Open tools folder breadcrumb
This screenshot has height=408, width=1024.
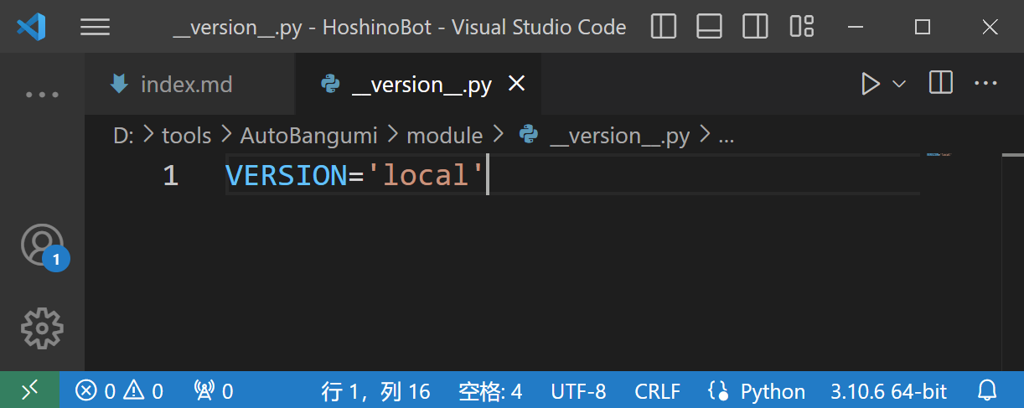(x=186, y=136)
